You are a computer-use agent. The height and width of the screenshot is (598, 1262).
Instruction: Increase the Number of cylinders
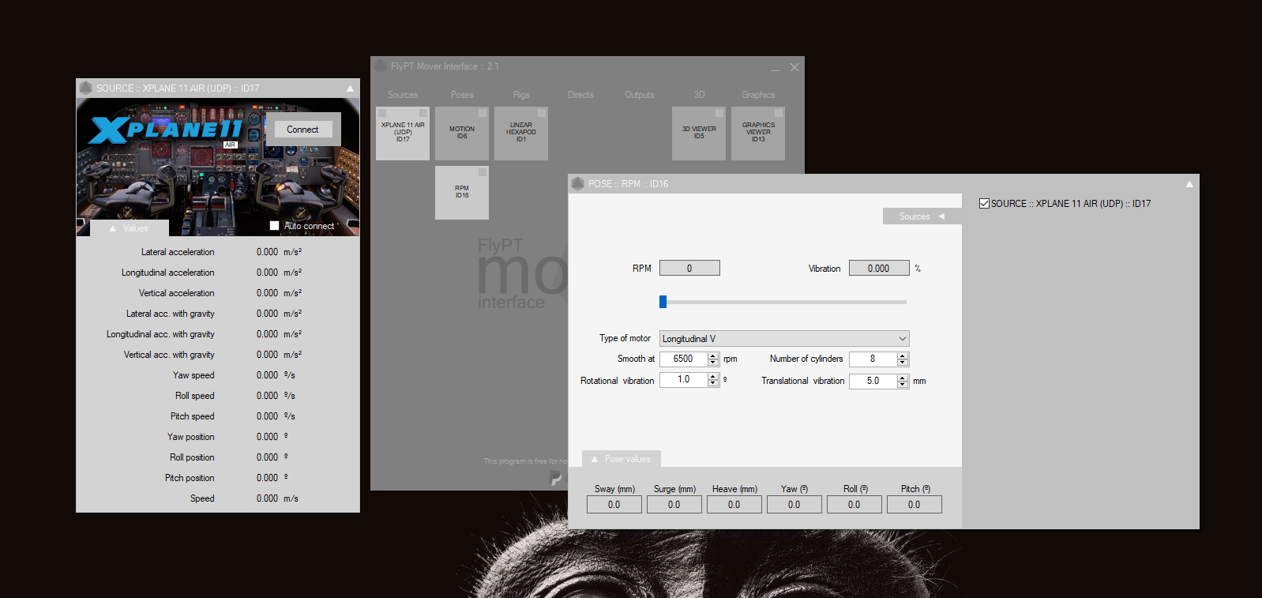pos(903,355)
